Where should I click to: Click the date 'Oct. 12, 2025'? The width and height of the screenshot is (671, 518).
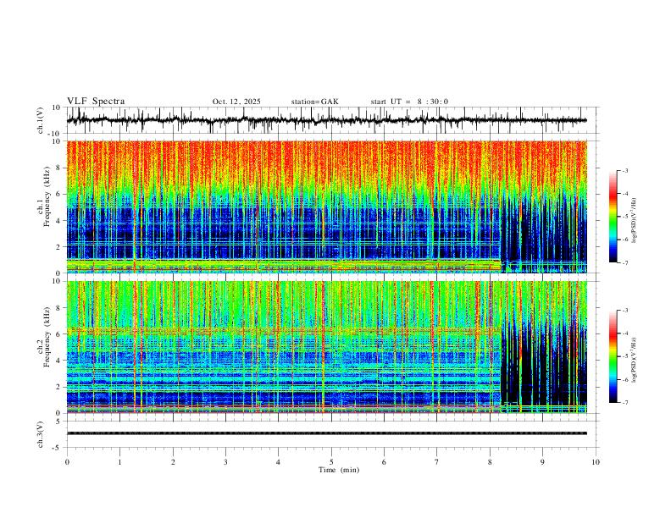coord(236,102)
